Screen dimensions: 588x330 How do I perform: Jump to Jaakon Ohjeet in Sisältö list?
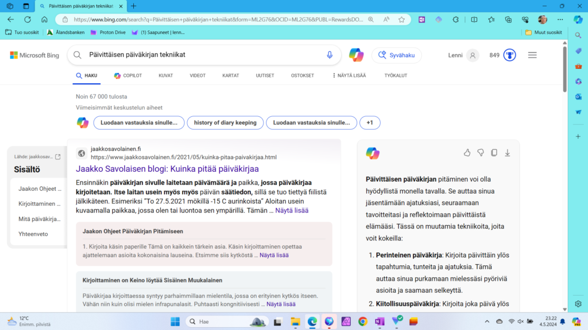click(x=40, y=188)
